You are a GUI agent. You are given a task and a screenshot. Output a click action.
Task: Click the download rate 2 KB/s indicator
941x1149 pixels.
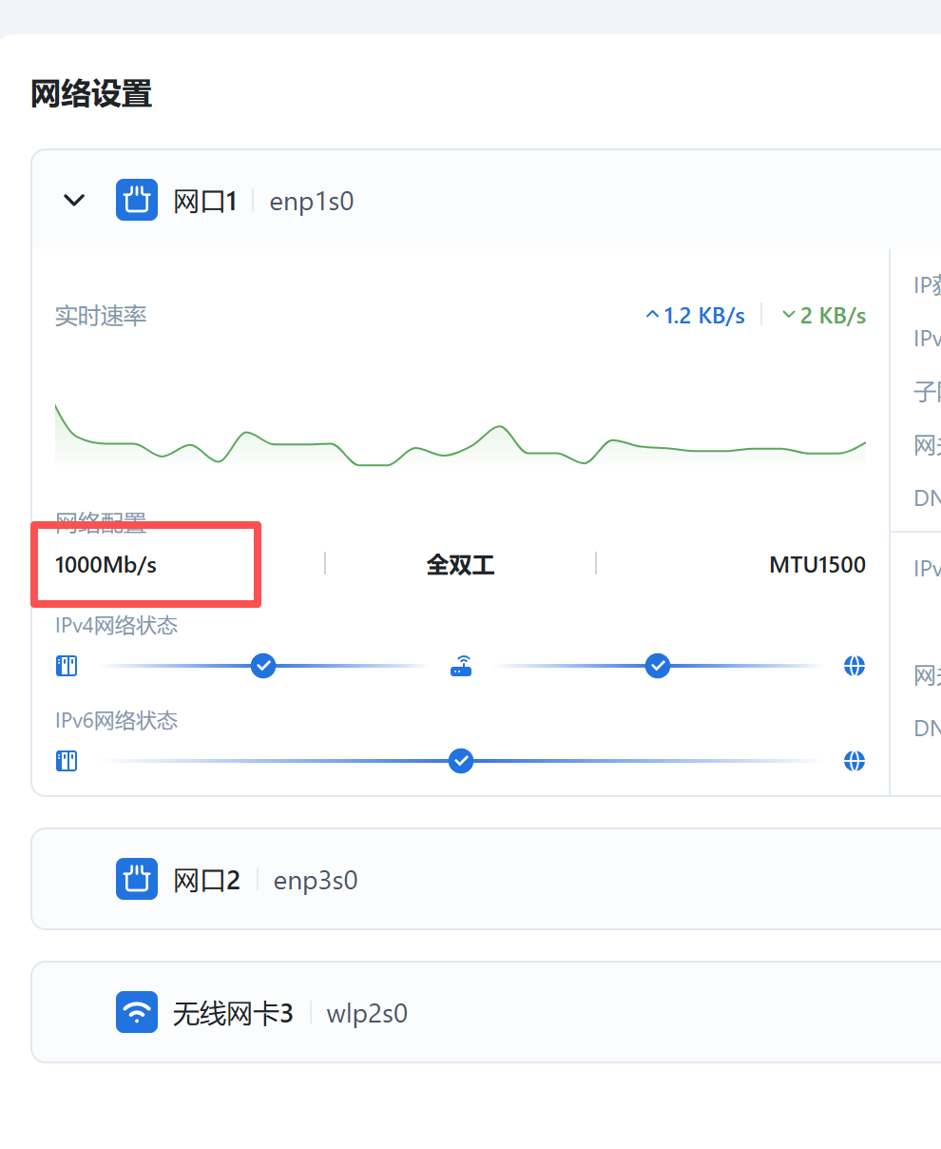pyautogui.click(x=824, y=316)
